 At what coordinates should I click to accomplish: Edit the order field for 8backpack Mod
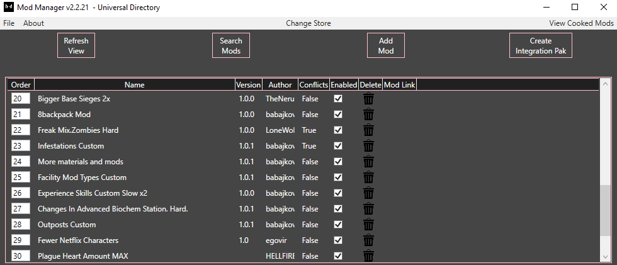click(21, 115)
